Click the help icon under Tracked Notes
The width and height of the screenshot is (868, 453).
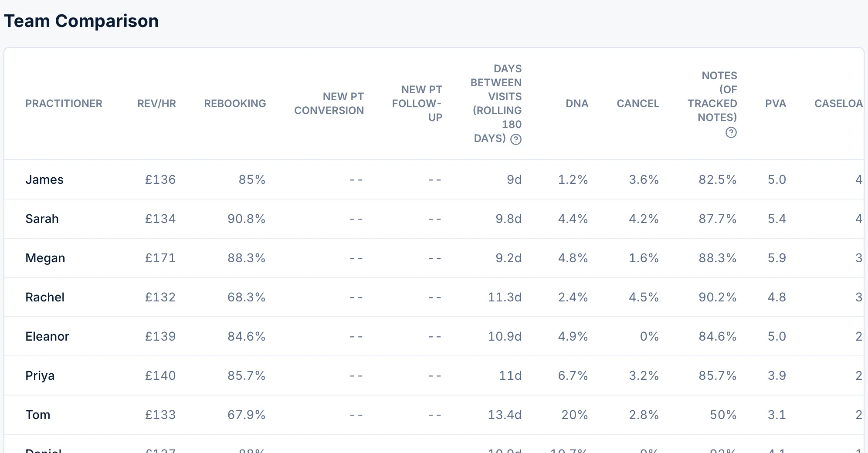pos(731,132)
